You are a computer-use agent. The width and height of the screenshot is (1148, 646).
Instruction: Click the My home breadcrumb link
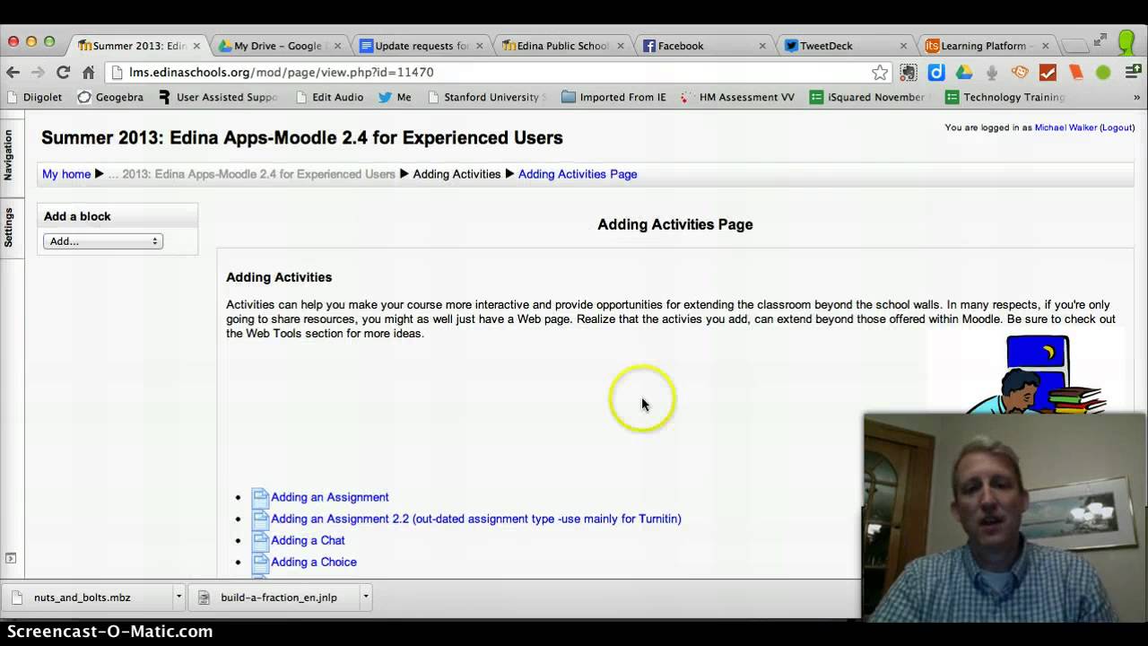(x=66, y=174)
